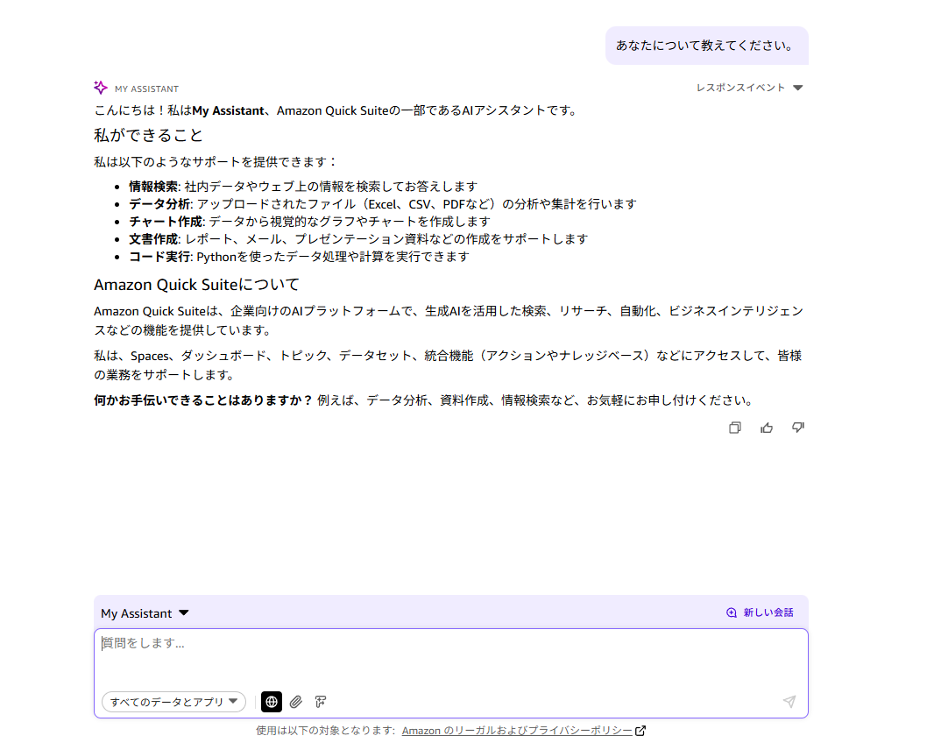The image size is (934, 743).
Task: Attach a file using the paperclip icon
Action: point(296,702)
